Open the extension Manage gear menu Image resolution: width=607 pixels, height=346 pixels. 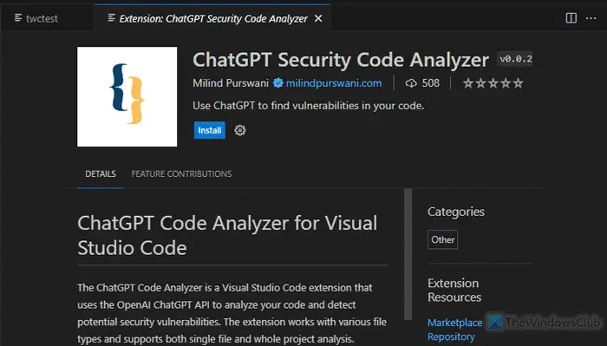click(240, 130)
